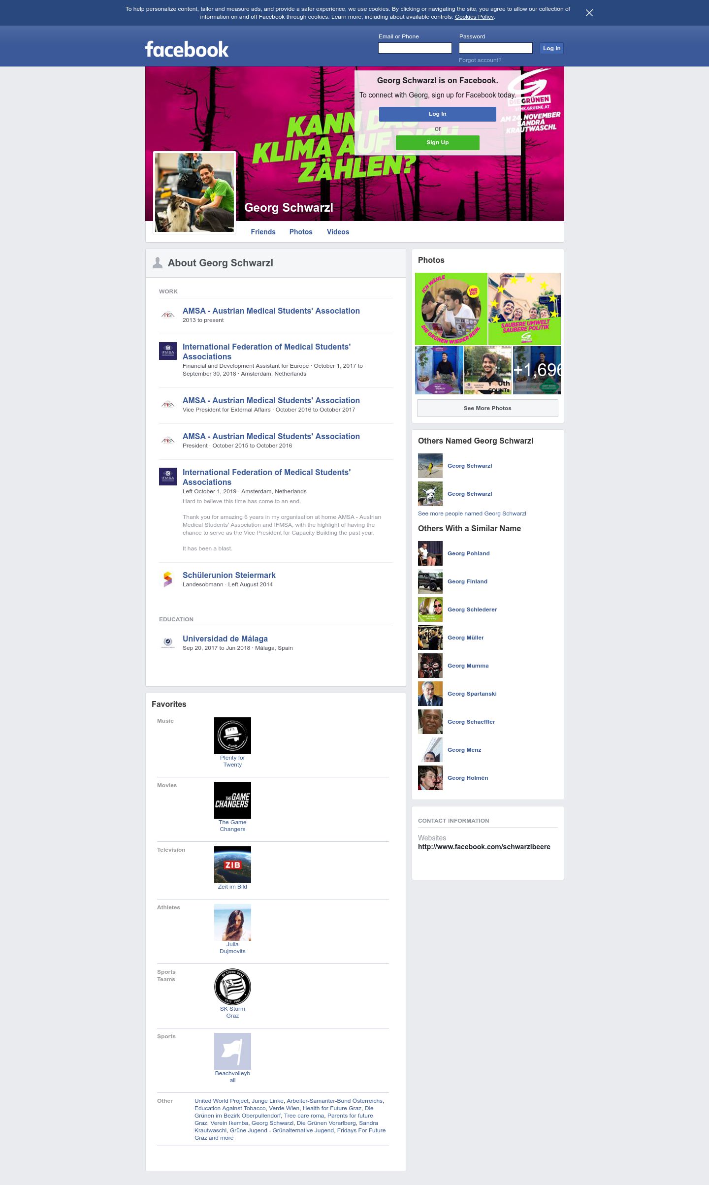Open AMSA link for Vice President External Affairs

(x=271, y=401)
